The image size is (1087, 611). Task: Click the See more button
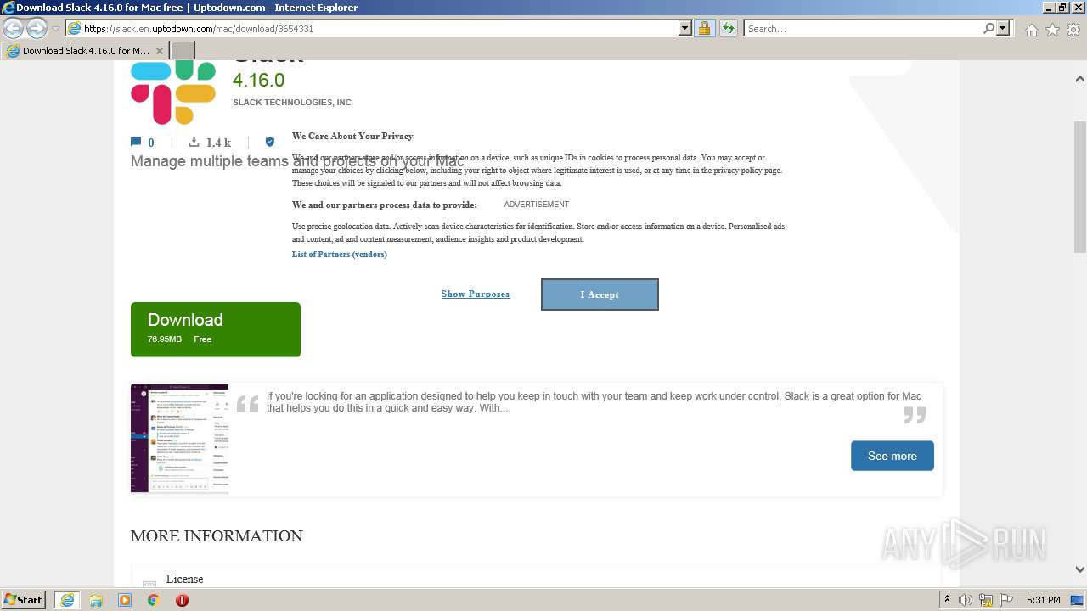pyautogui.click(x=893, y=456)
